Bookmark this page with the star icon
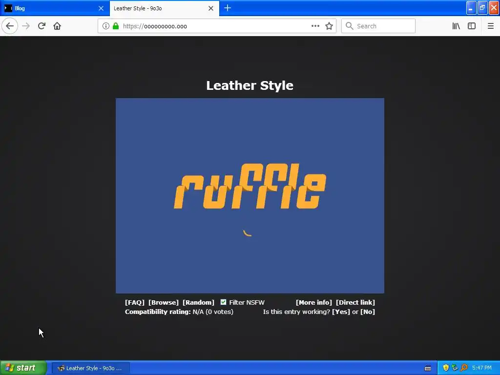The image size is (500, 375). tap(329, 26)
